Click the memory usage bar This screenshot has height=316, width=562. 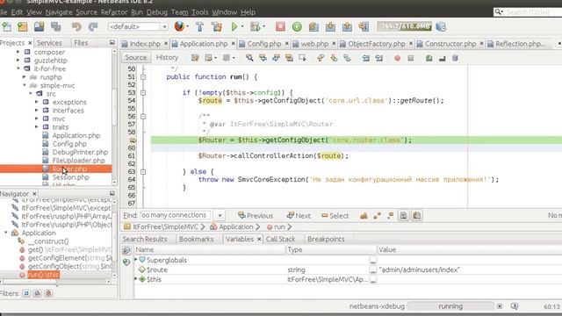(404, 26)
